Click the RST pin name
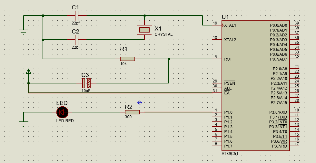This screenshot has height=163, width=316. [x=228, y=59]
